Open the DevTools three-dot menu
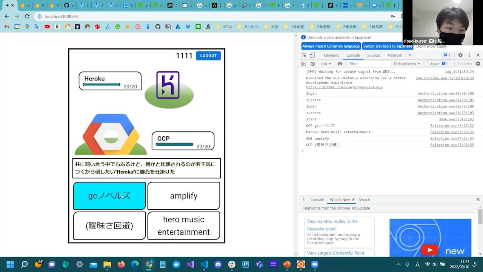 (x=469, y=55)
